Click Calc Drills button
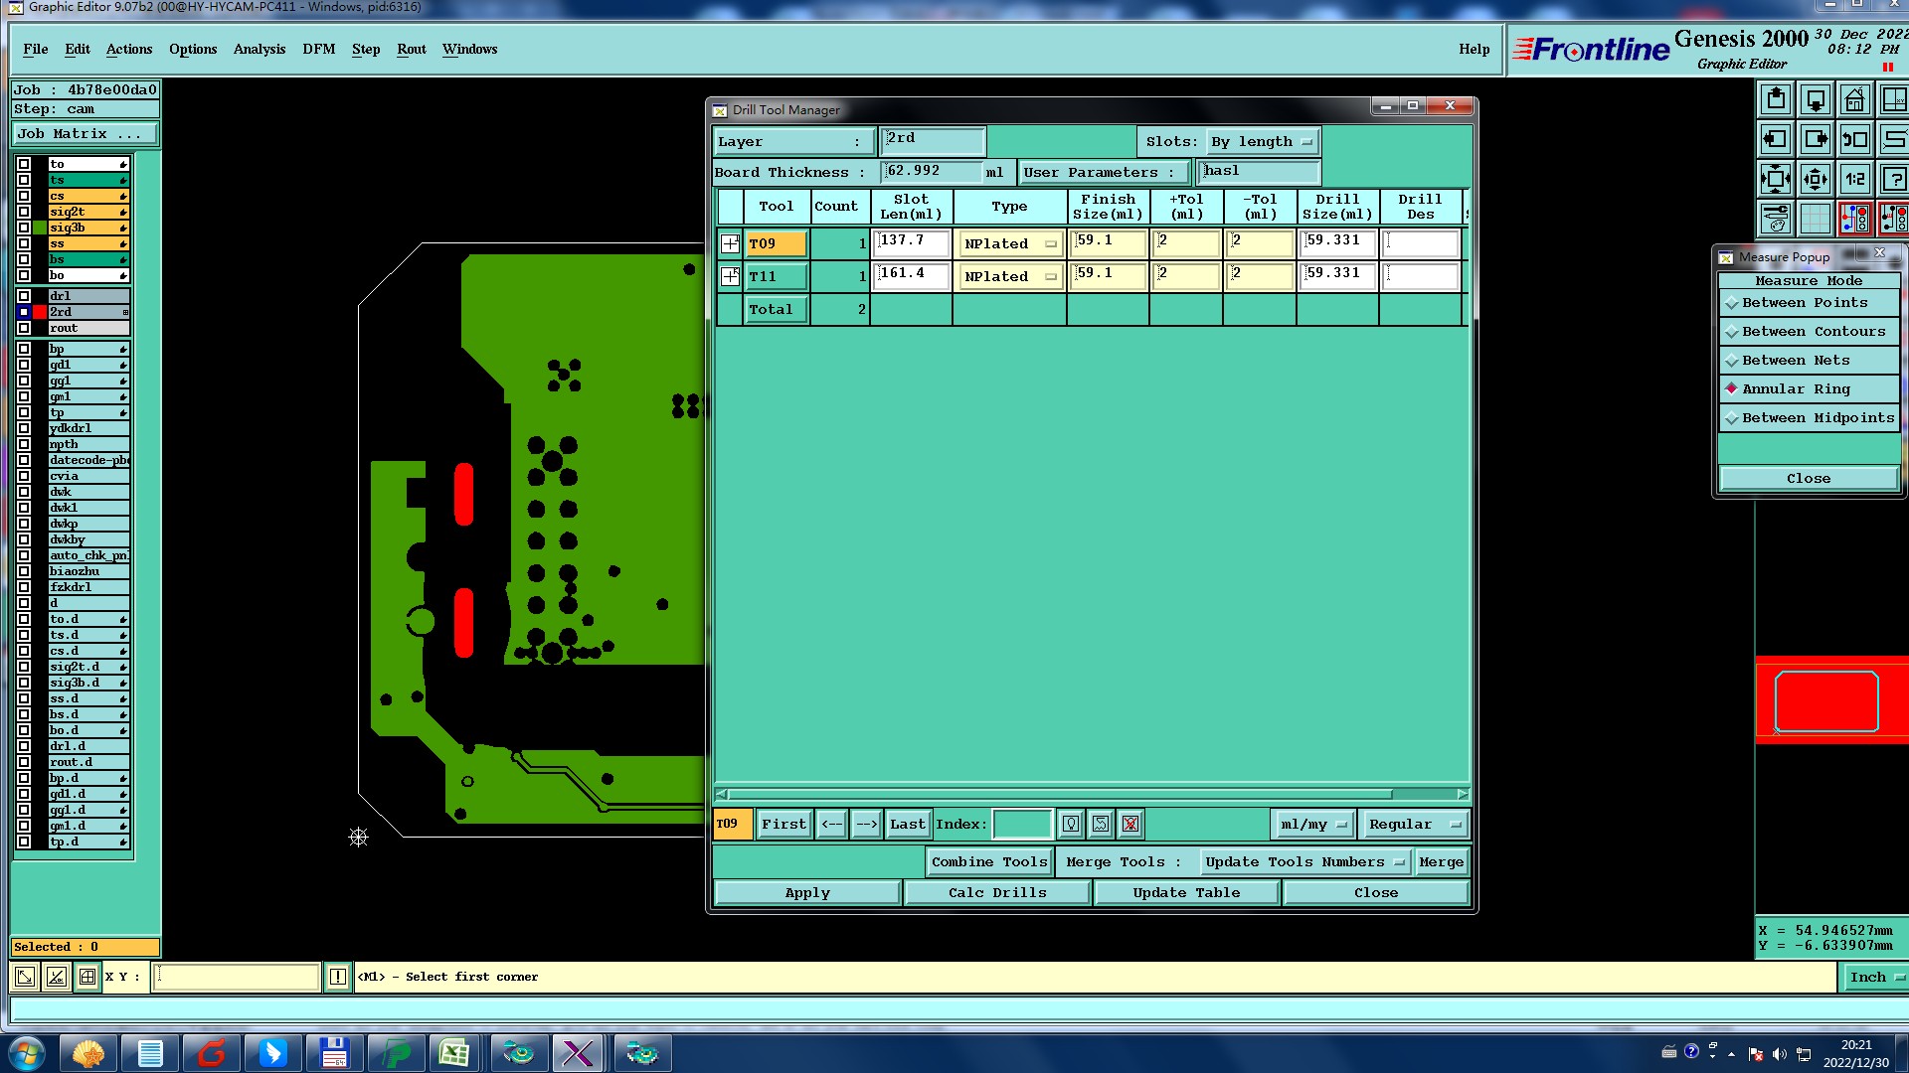 pyautogui.click(x=997, y=893)
